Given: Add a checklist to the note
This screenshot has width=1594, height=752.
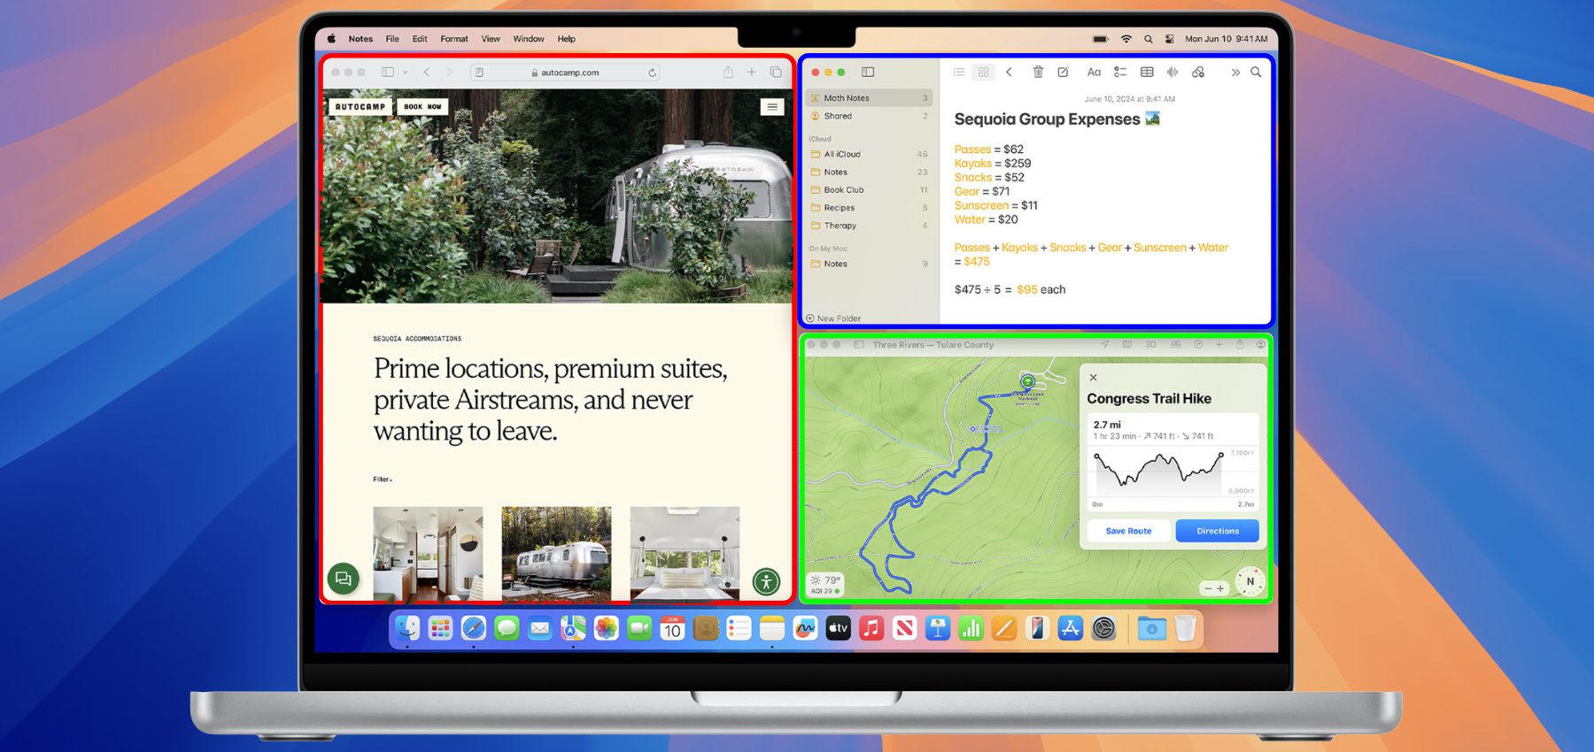Looking at the screenshot, I should click(x=1120, y=73).
